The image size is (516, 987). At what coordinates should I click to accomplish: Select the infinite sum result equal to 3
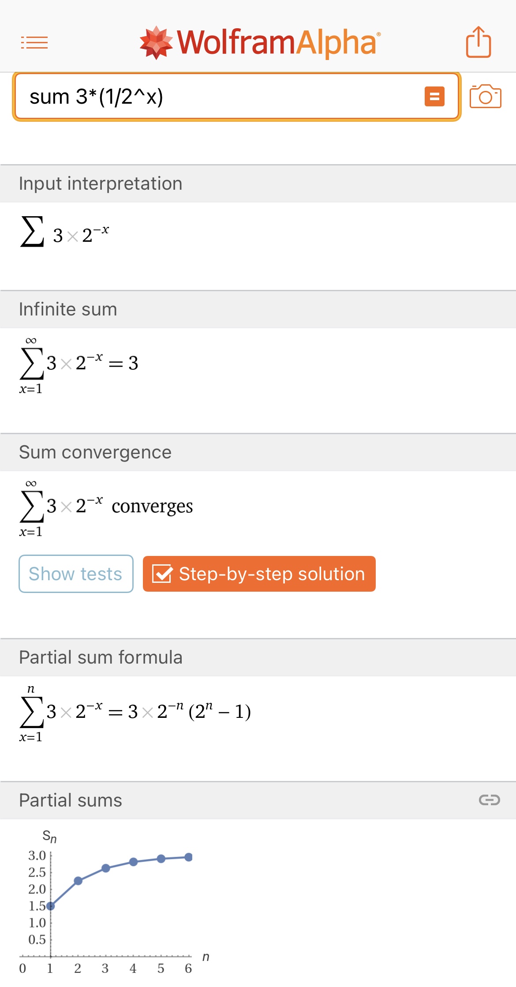[x=79, y=364]
